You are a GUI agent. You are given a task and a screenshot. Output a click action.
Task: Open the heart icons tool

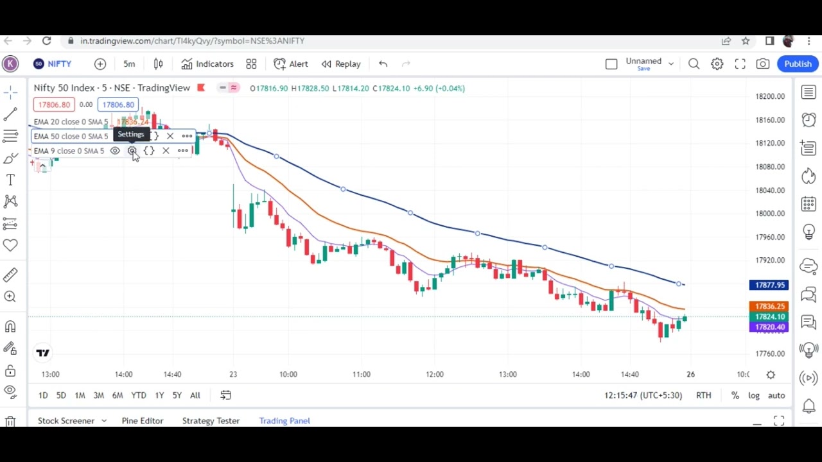pos(10,245)
